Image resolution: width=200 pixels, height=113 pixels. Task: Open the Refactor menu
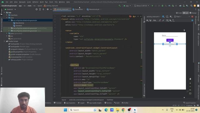(x=35, y=2)
